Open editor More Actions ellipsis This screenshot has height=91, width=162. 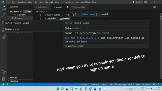click(x=158, y=7)
